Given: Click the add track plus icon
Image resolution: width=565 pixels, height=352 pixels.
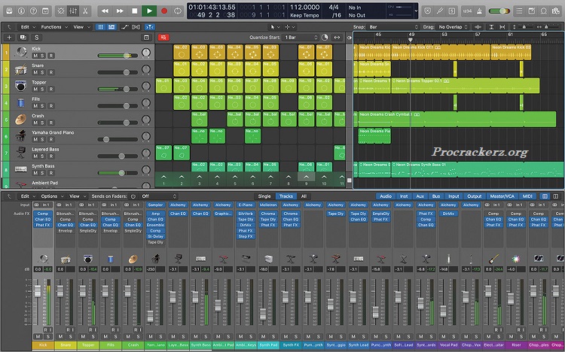Looking at the screenshot, I should pos(9,37).
